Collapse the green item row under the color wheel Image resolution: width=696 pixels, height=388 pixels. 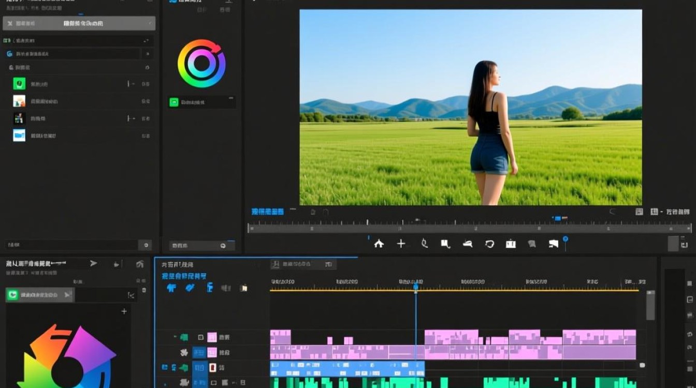pos(231,98)
